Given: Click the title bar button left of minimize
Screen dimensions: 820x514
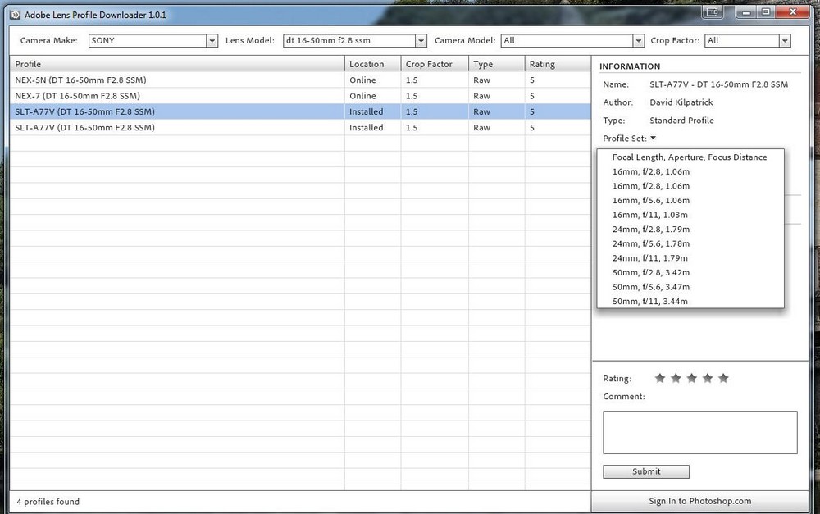Looking at the screenshot, I should pyautogui.click(x=713, y=11).
